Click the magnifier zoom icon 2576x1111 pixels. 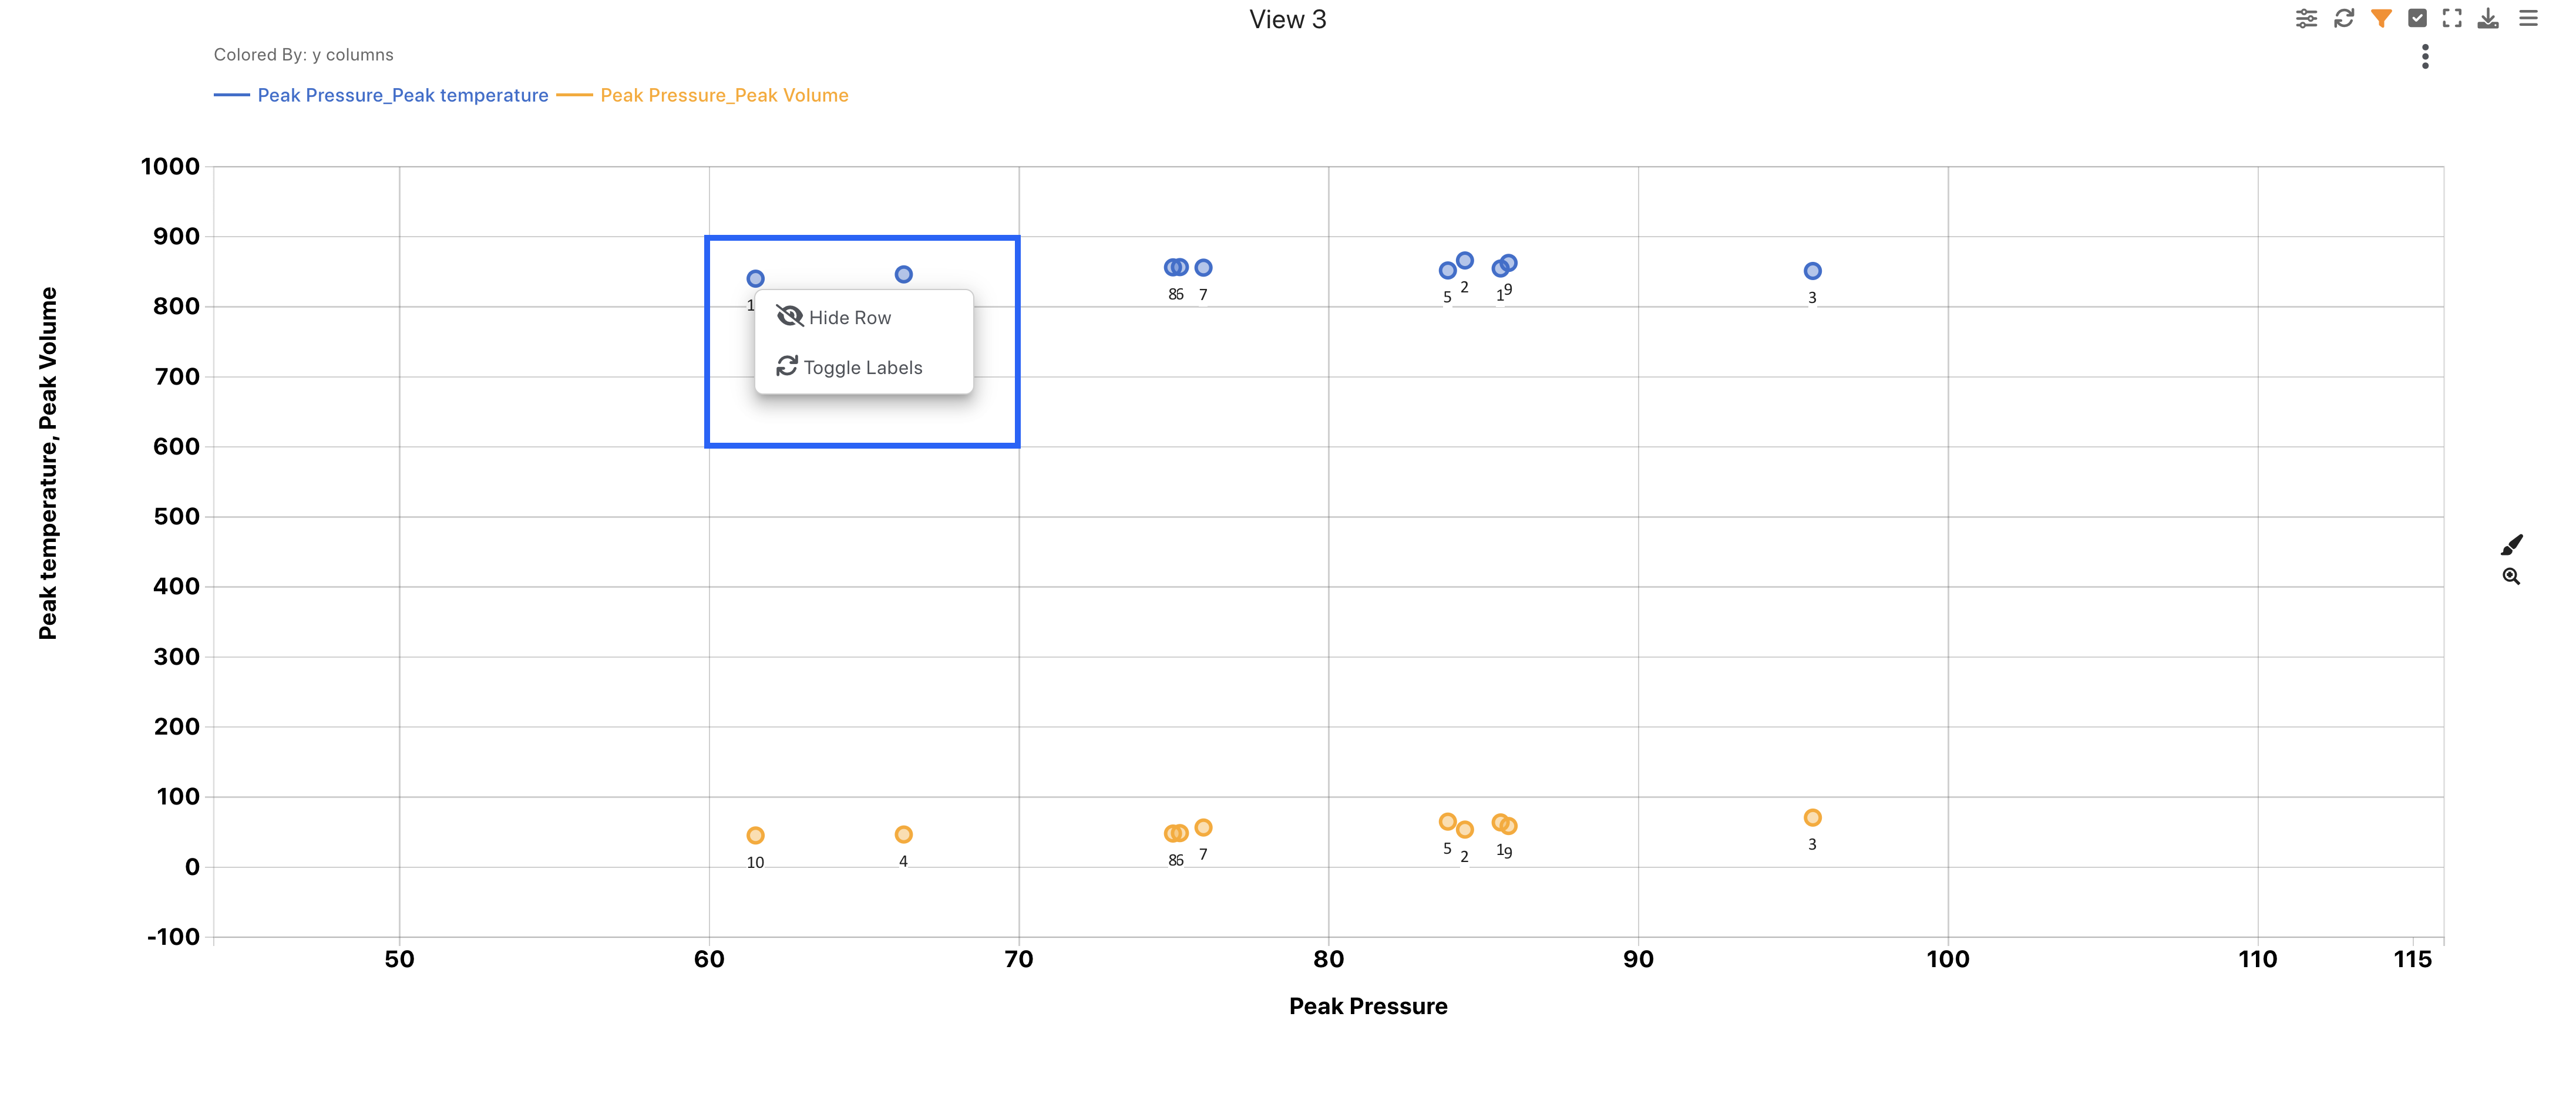(2511, 577)
